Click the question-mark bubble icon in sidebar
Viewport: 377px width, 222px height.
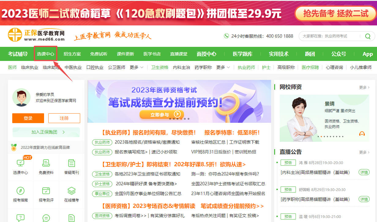[x=21, y=218]
